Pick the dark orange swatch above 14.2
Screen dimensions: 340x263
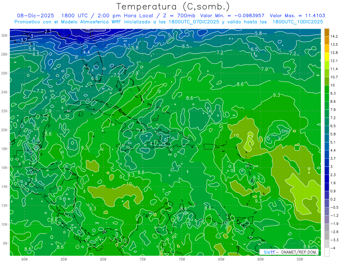pos(327,32)
